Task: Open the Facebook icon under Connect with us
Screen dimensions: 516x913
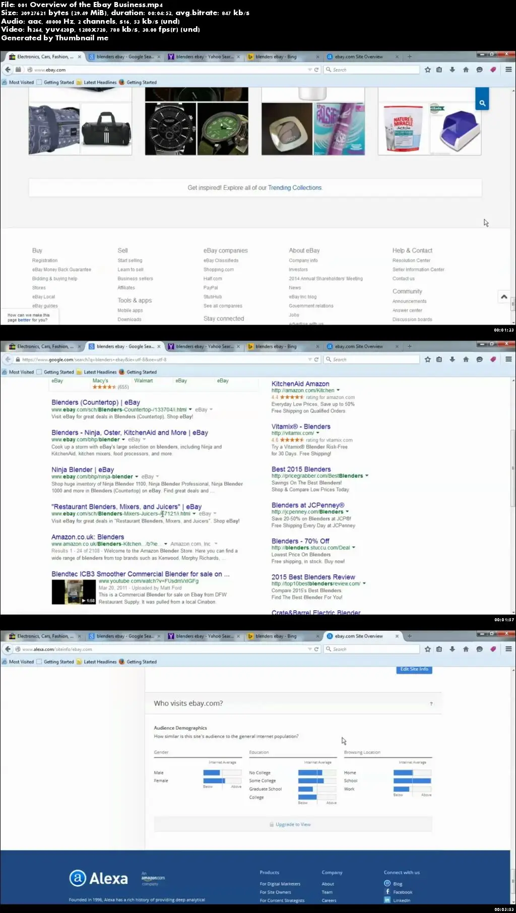Action: coord(387,891)
